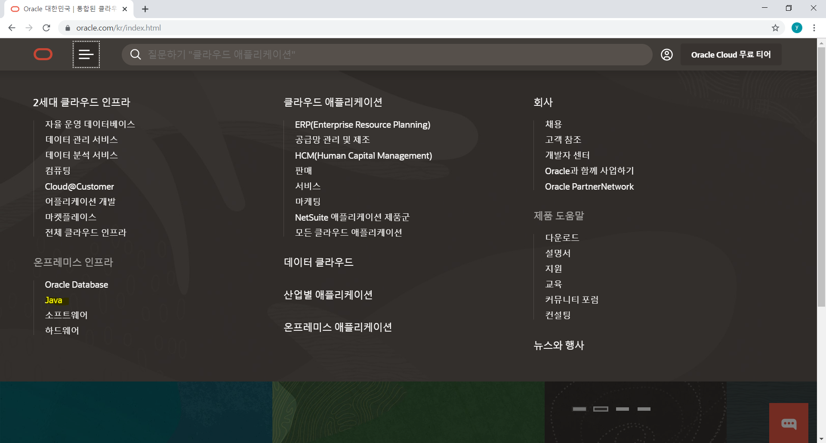826x443 pixels.
Task: Open 채용 link
Action: pyautogui.click(x=553, y=124)
